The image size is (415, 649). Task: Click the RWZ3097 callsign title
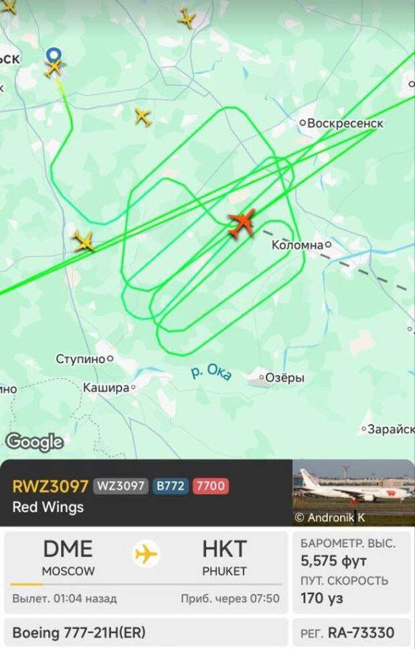50,486
